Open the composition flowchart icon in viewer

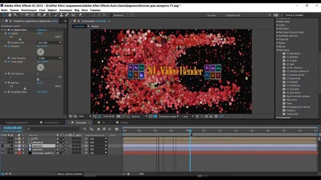(x=211, y=116)
